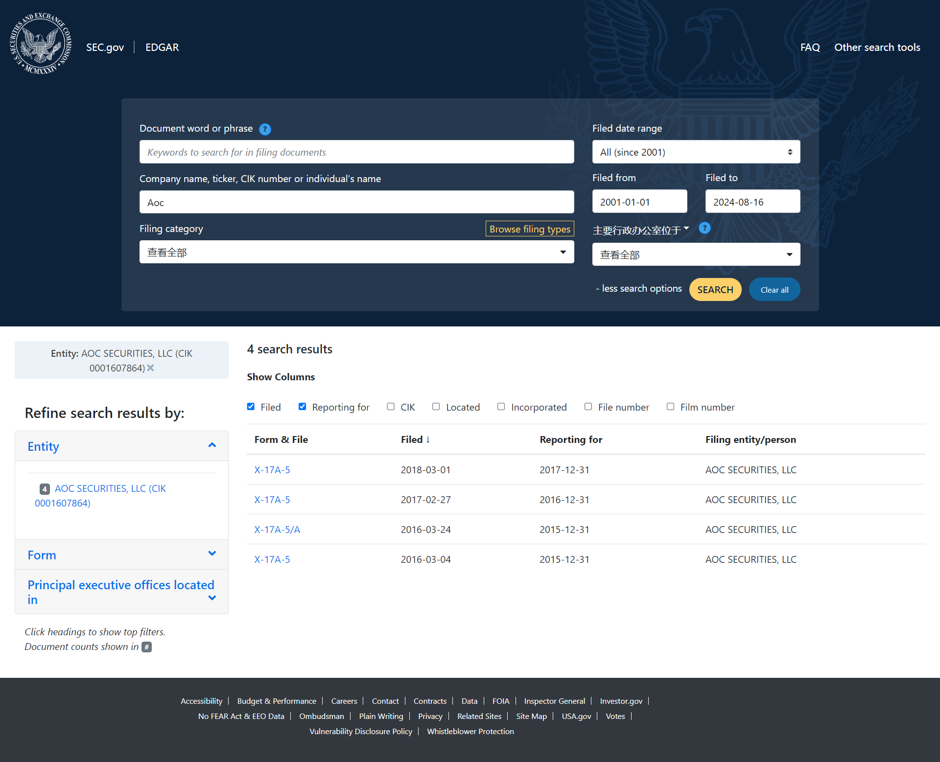Collapse with less search options link

639,289
